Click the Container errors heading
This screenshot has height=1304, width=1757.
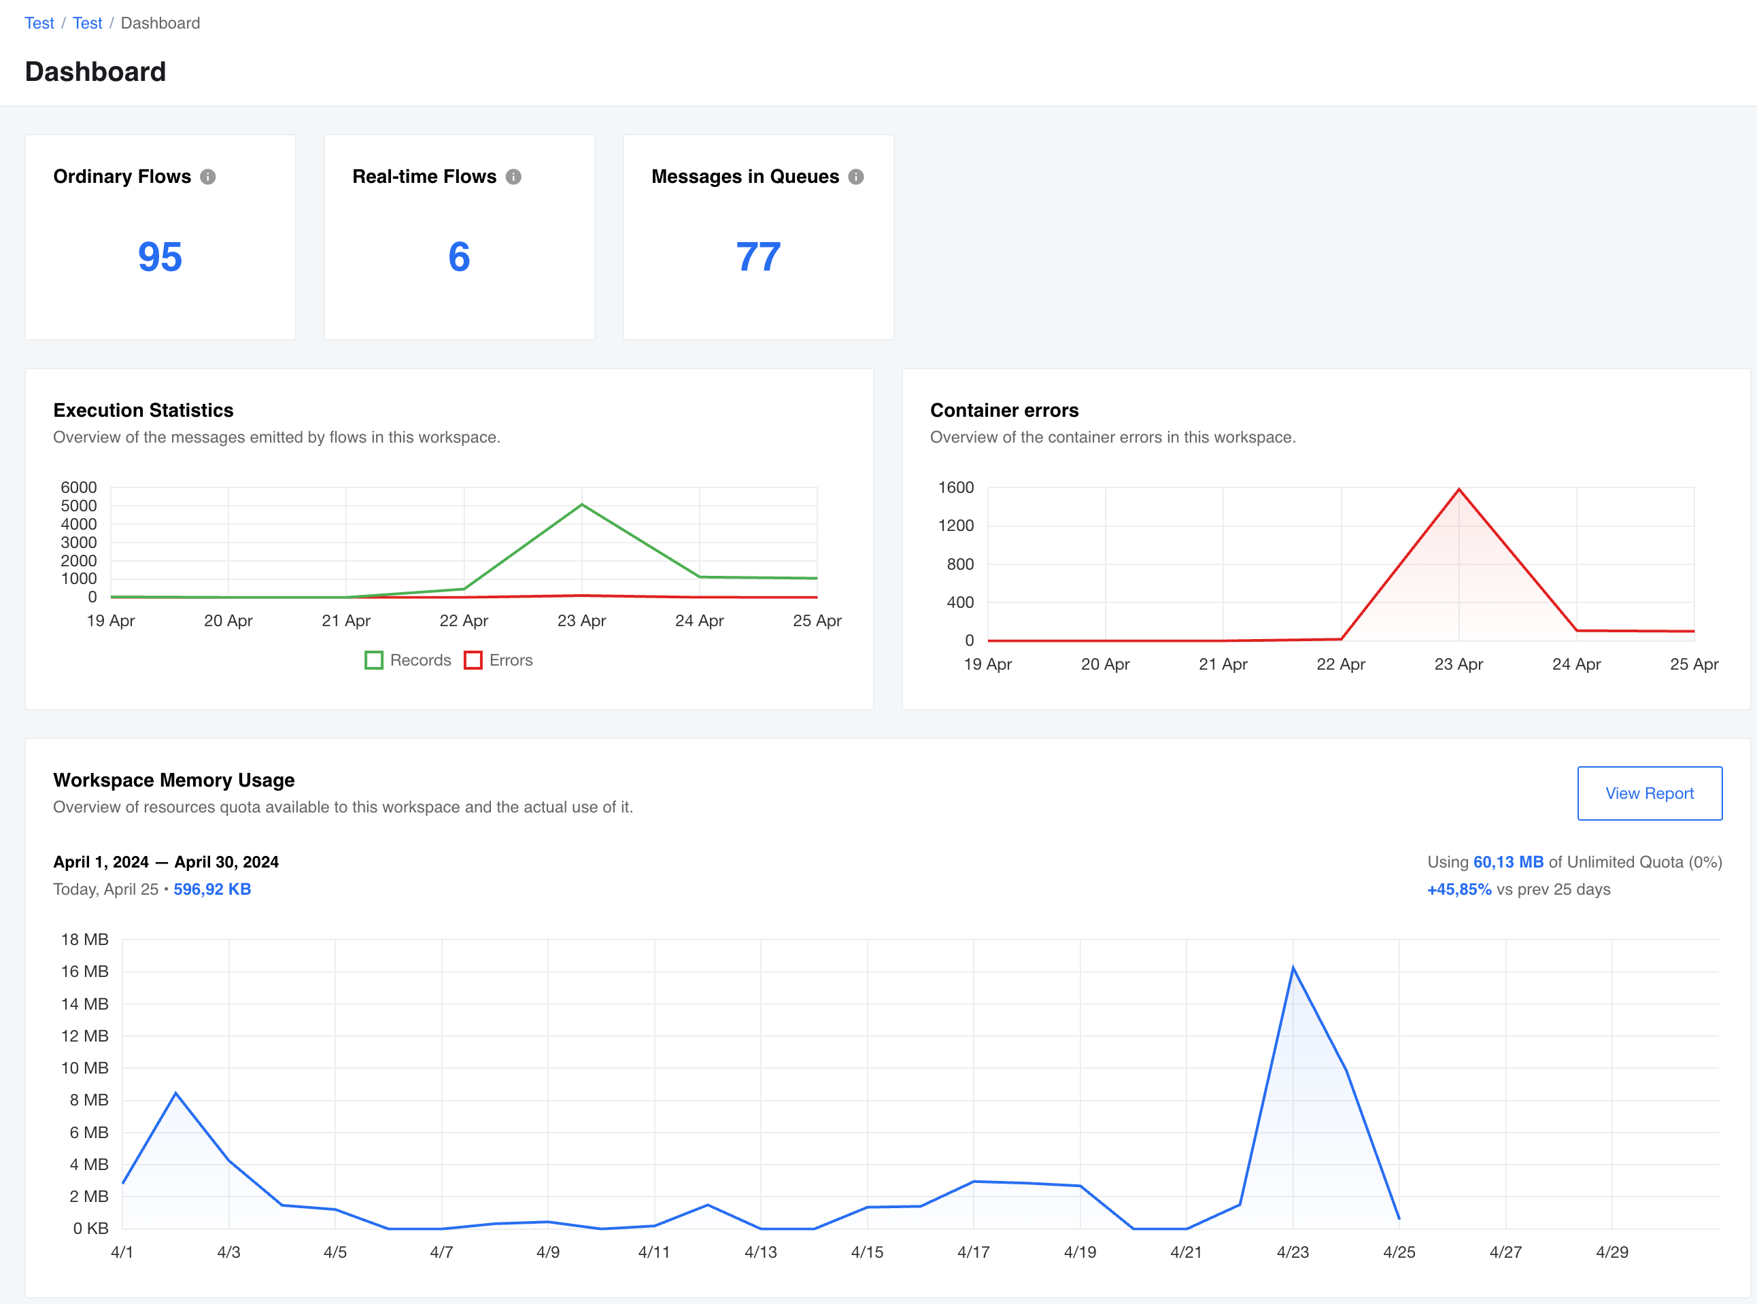click(x=1004, y=410)
